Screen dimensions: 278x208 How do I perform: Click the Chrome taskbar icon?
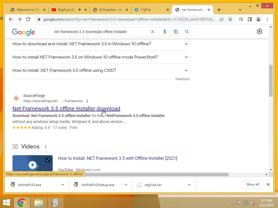[x=22, y=203]
